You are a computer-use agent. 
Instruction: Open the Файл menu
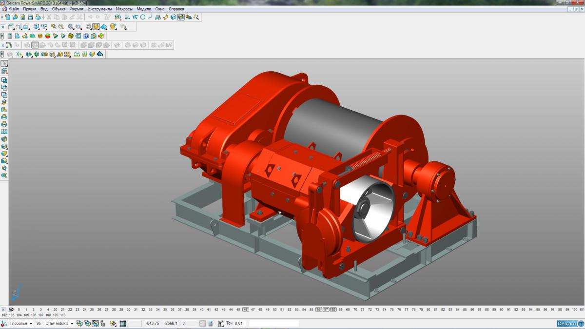pos(14,9)
